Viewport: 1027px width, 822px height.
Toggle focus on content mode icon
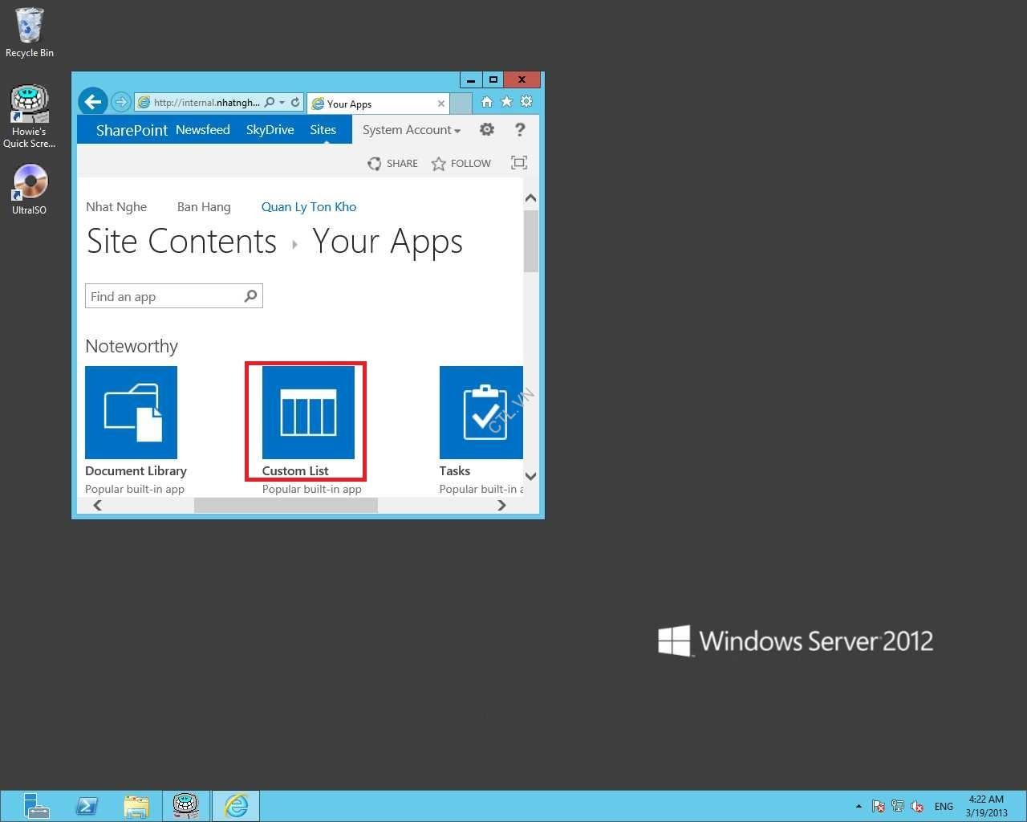coord(519,163)
